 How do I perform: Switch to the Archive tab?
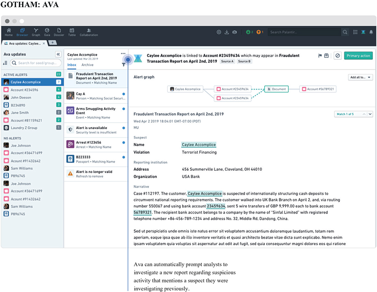coord(87,65)
